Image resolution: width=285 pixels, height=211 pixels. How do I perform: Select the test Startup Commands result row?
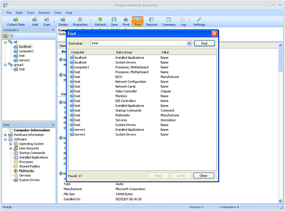142,111
